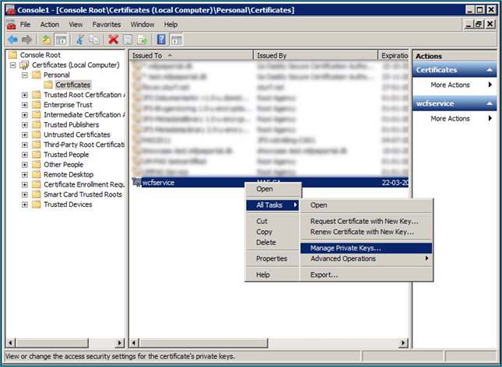502x367 pixels.
Task: Select the Untrusted Certificates folder
Action: [x=77, y=135]
